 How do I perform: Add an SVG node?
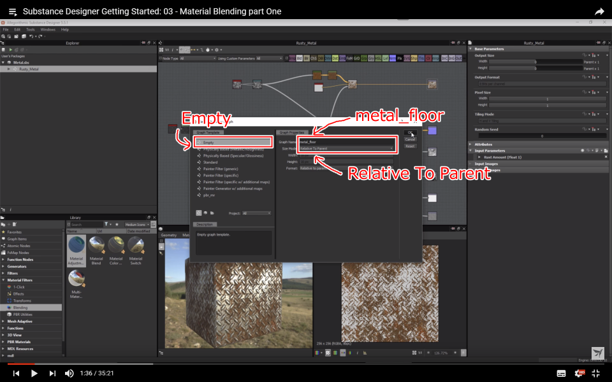407,59
